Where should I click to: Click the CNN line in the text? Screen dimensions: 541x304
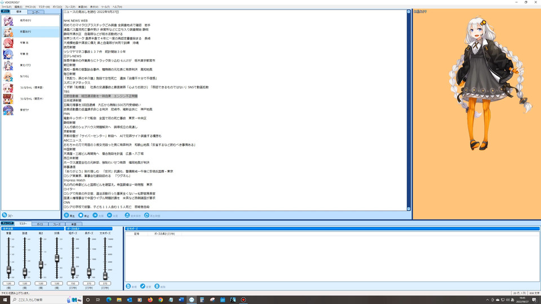pos(66,202)
